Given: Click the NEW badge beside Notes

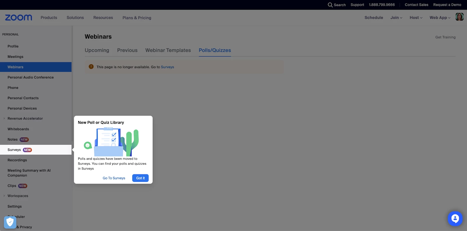Looking at the screenshot, I should (24, 139).
